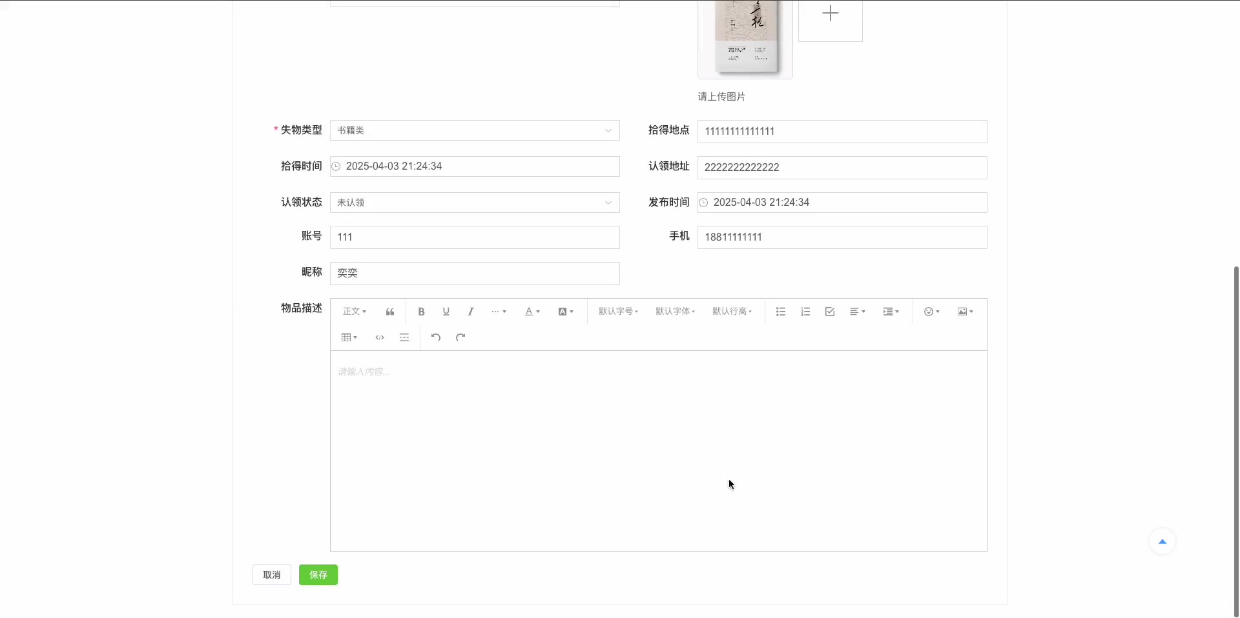Open the indent options menu
Viewport: 1240px width, 618px height.
(891, 312)
